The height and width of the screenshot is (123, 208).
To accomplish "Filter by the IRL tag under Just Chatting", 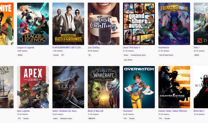I will click(90, 55).
